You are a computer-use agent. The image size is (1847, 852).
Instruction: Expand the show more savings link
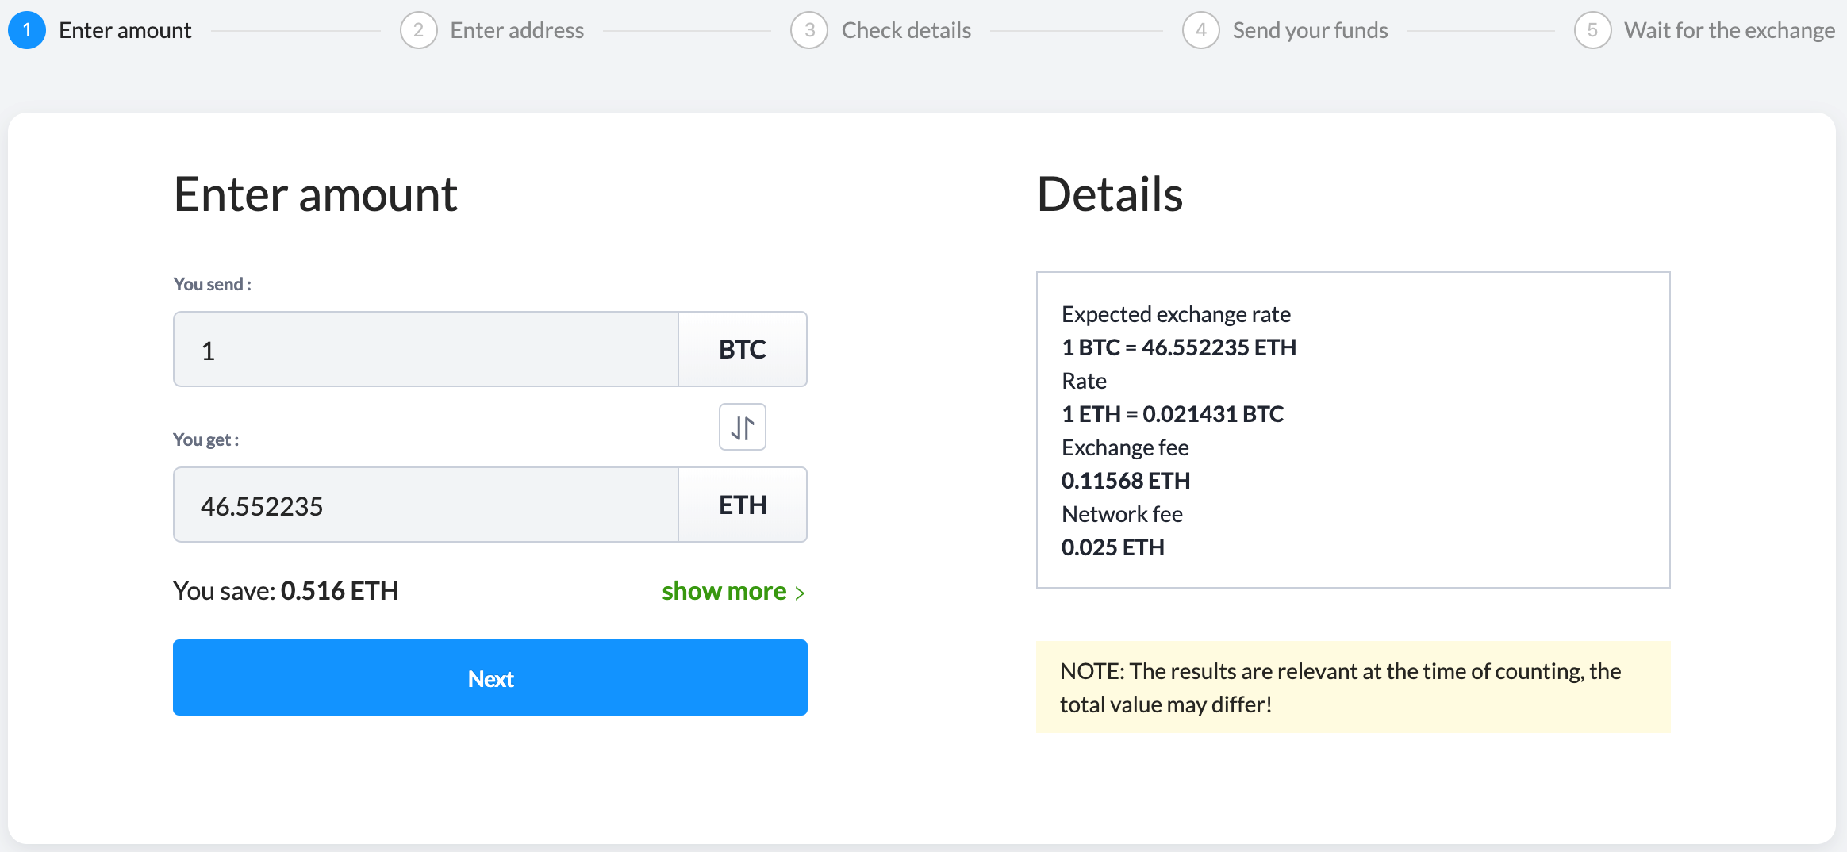click(724, 592)
